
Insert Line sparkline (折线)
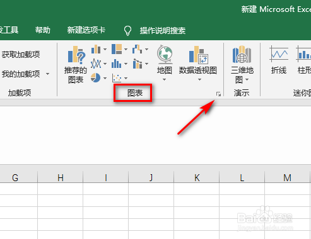[x=279, y=60]
